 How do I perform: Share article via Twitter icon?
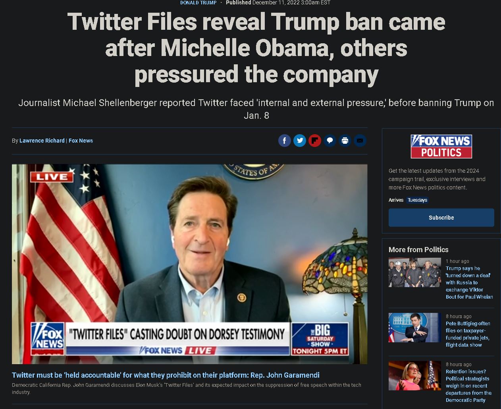click(300, 141)
